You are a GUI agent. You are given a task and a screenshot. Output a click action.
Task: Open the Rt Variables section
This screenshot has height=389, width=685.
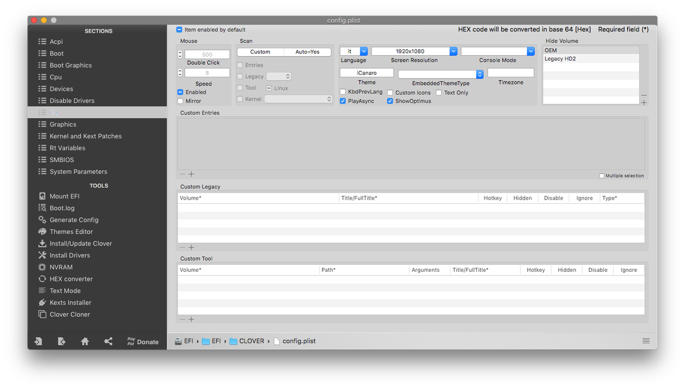(x=67, y=148)
